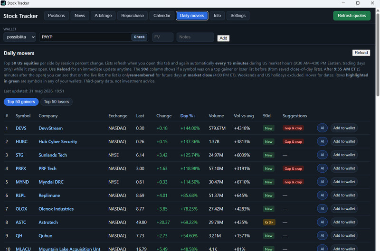Open AI analysis for QH row
The width and height of the screenshot is (380, 251).
322,235
